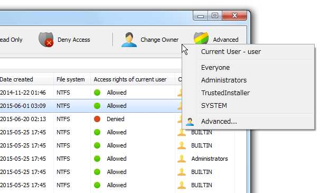
Task: Choose Everyone as the new owner
Action: (215, 68)
